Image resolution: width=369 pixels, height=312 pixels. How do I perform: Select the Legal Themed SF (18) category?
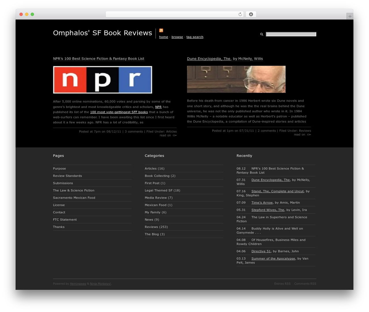pos(162,191)
